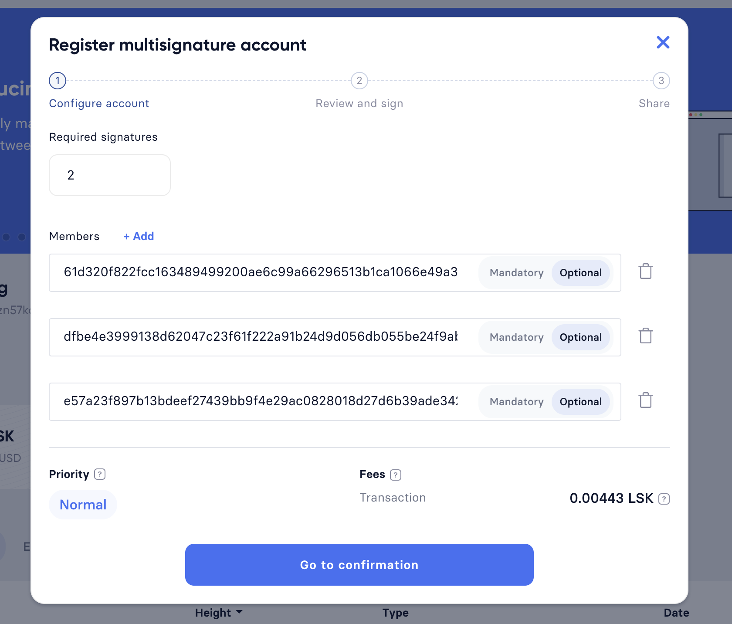Viewport: 732px width, 624px height.
Task: Switch to the Review and sign step
Action: coord(359,103)
